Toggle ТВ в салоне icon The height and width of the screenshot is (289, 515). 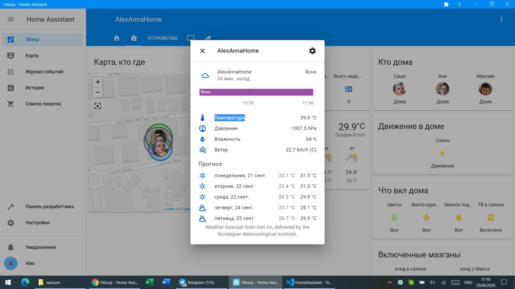click(x=491, y=218)
